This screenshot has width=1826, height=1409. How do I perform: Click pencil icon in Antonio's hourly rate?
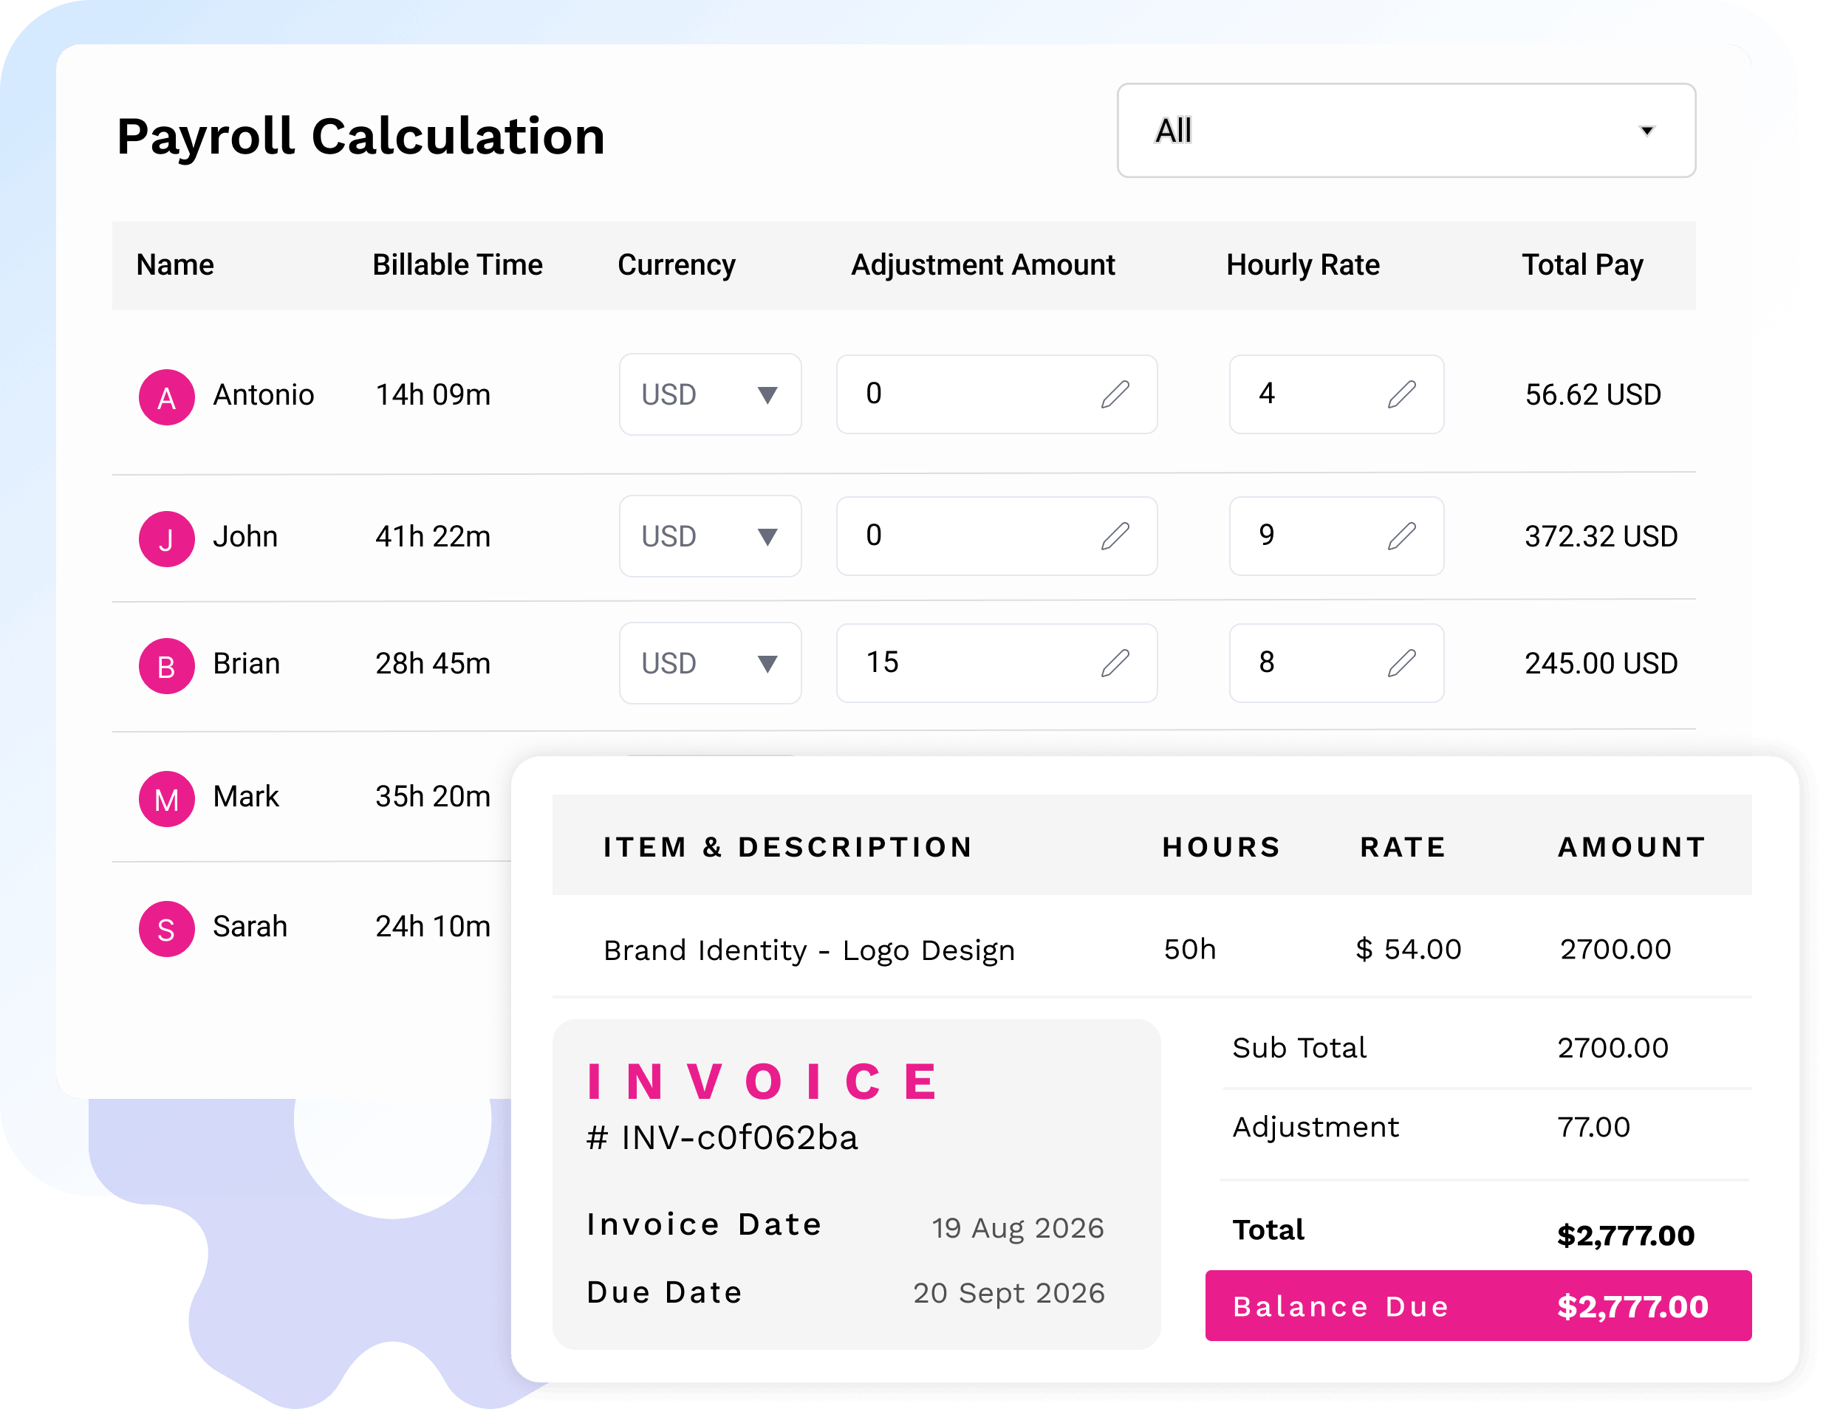tap(1402, 394)
